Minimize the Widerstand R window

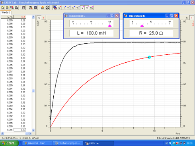[x=167, y=16]
